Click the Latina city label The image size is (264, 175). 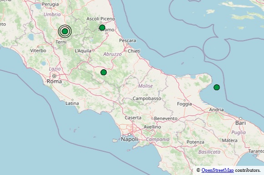point(72,103)
